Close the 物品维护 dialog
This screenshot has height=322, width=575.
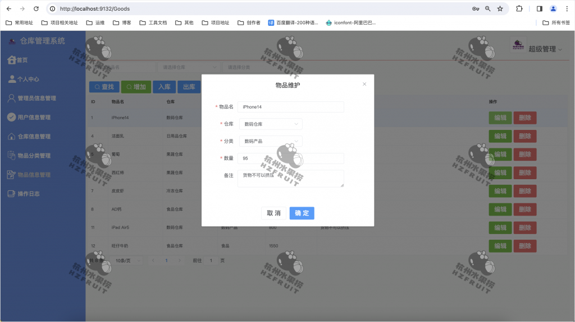[x=364, y=84]
